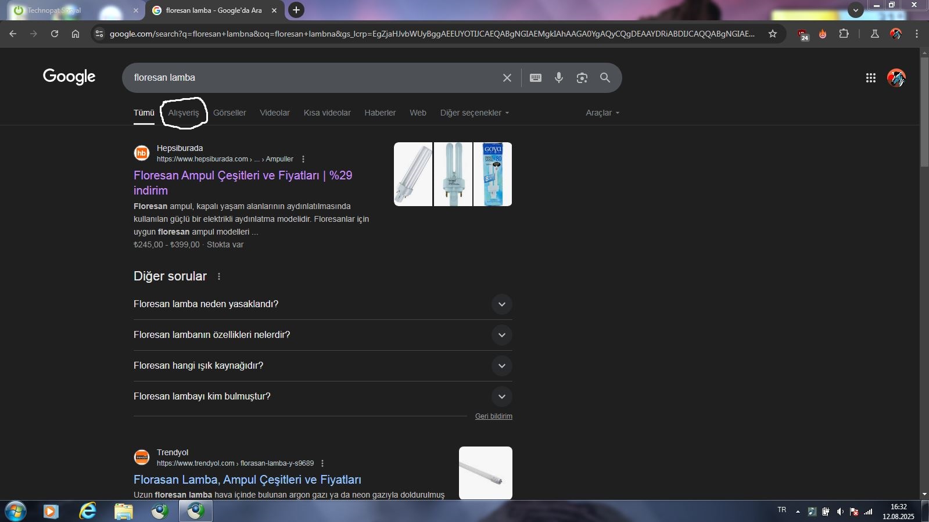Open the Google account profile picture
The height and width of the screenshot is (522, 929).
[x=896, y=78]
